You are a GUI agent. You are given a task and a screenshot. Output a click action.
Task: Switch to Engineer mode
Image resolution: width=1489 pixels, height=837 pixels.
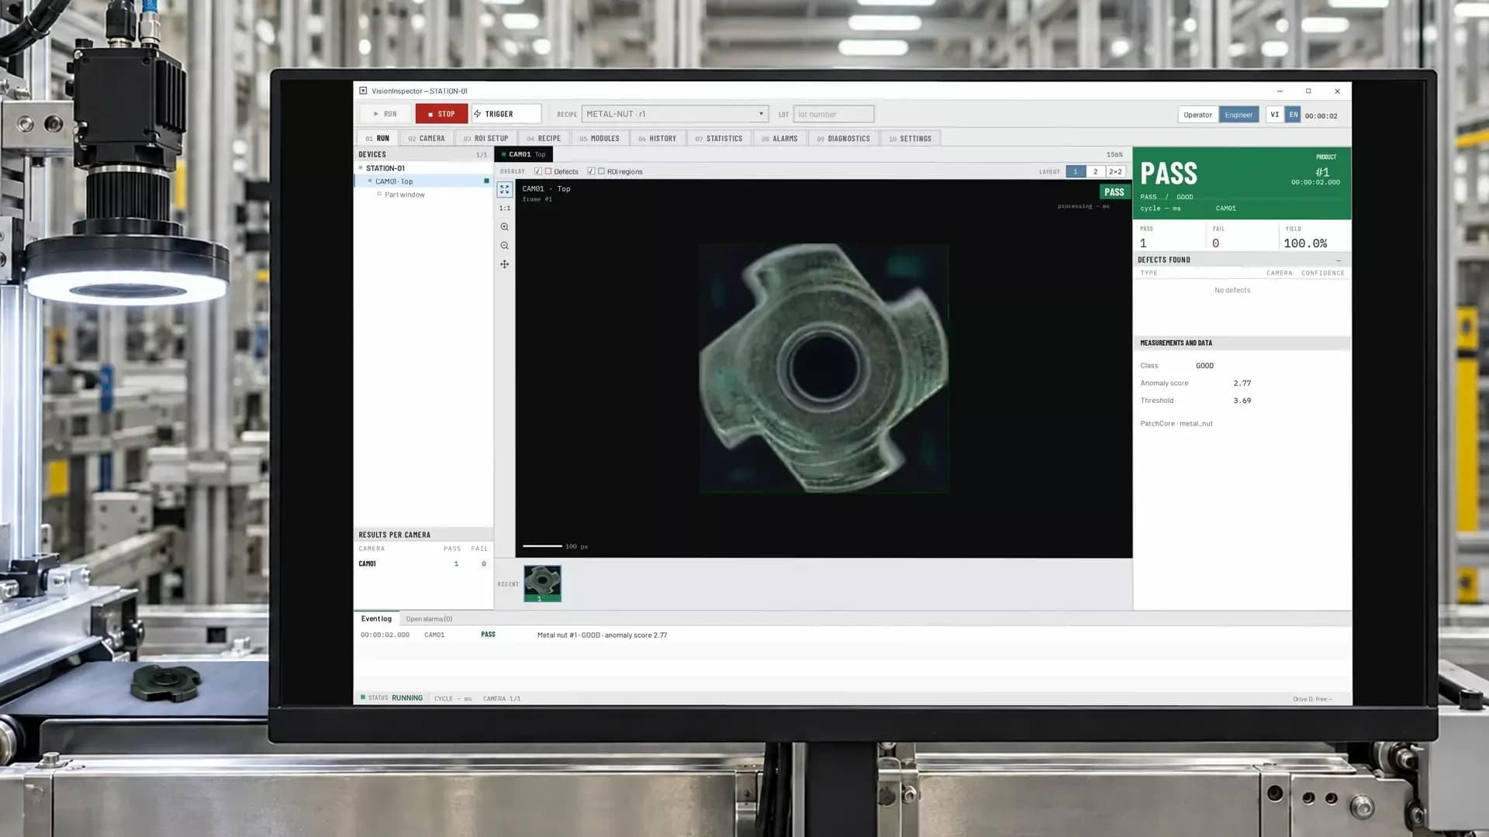[x=1239, y=115]
